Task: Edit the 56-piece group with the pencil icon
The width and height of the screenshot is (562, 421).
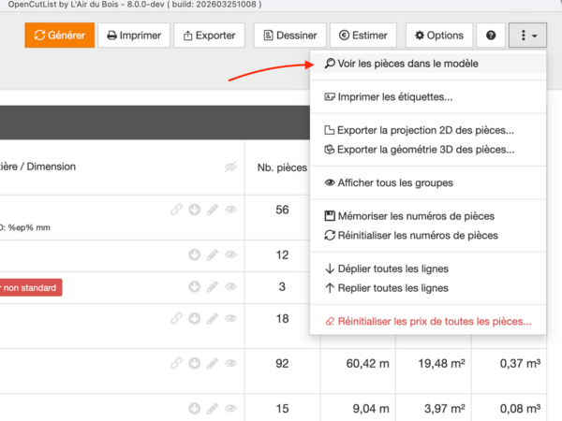Action: (x=213, y=210)
